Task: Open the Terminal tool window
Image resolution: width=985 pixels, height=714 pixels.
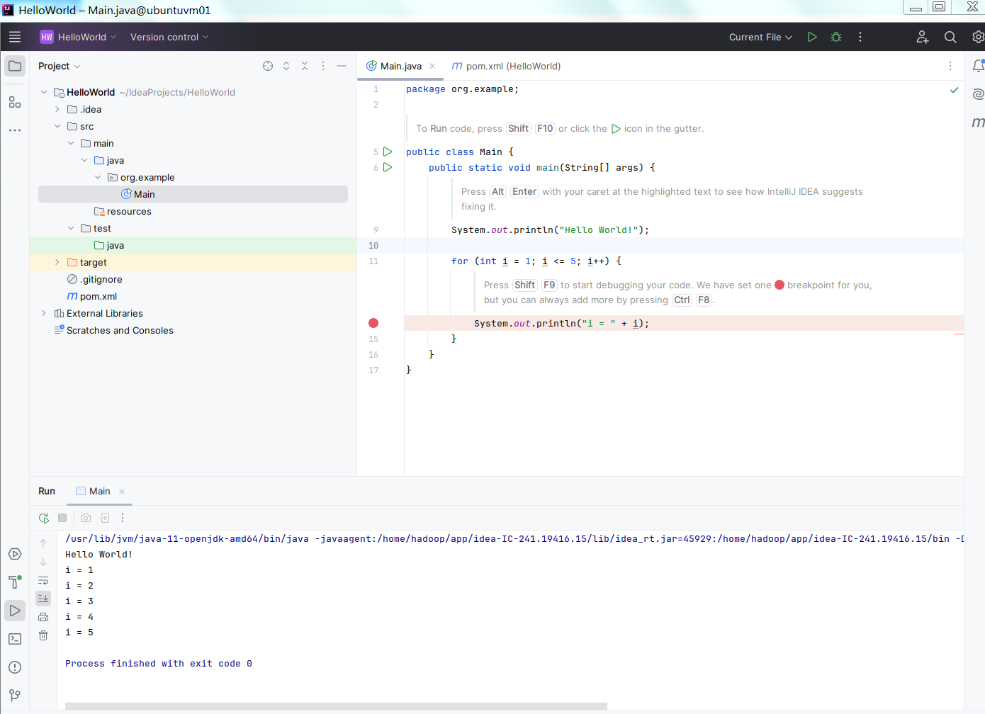Action: (15, 639)
